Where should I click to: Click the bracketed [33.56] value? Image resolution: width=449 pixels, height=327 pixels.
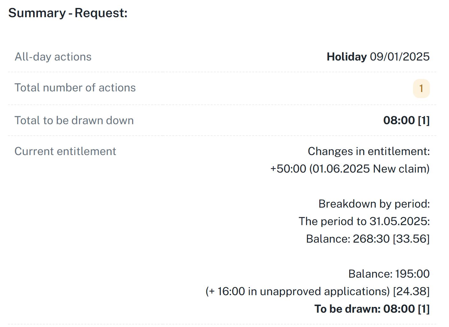[x=411, y=239]
